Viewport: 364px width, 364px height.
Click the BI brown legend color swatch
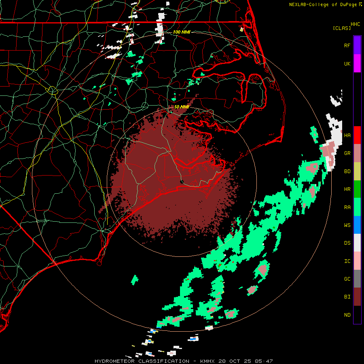357,297
